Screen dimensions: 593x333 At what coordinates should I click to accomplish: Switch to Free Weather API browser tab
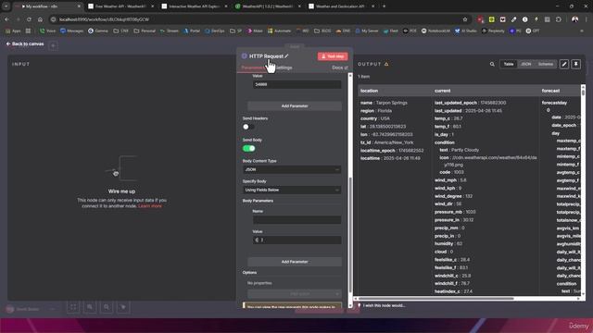120,6
